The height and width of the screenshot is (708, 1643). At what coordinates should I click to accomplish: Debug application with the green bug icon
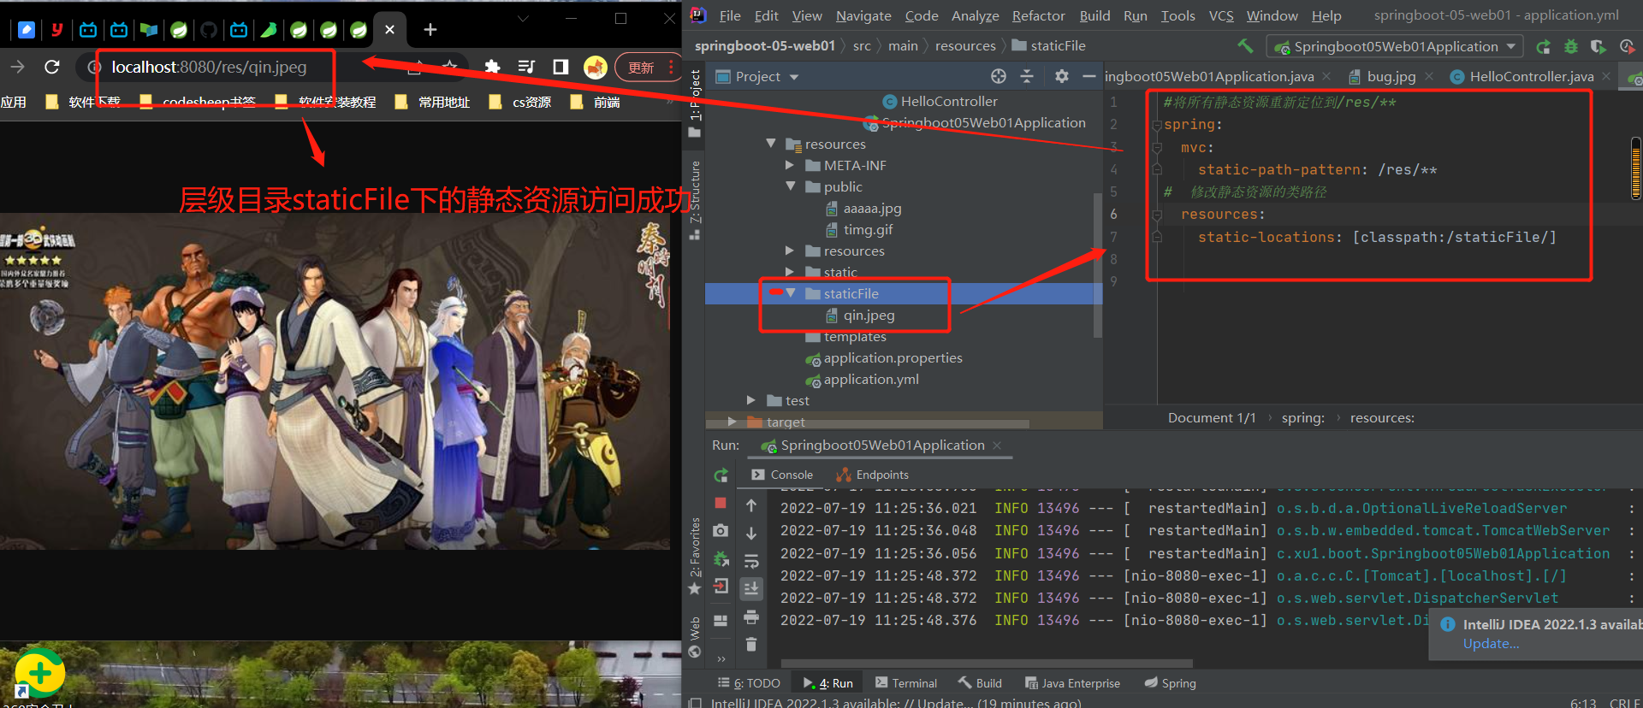click(x=1571, y=46)
